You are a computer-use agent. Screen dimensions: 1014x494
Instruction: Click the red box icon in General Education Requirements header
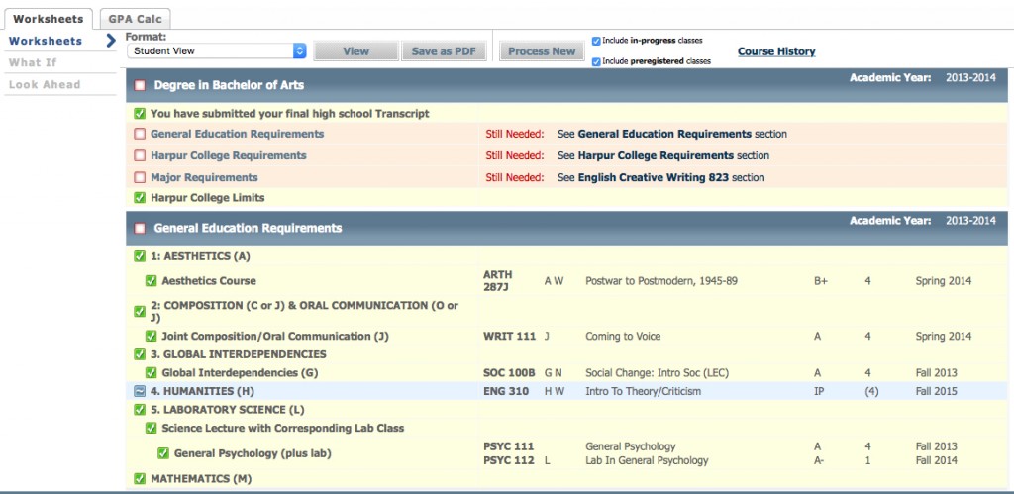(140, 229)
